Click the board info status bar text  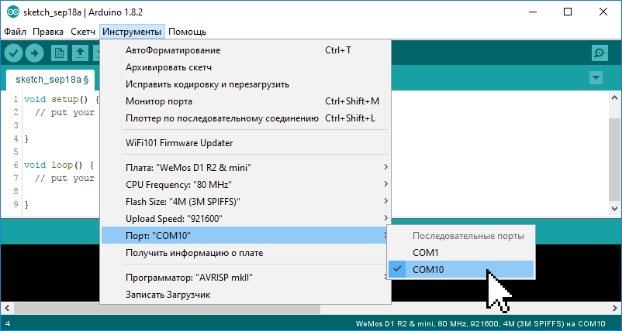pyautogui.click(x=480, y=323)
